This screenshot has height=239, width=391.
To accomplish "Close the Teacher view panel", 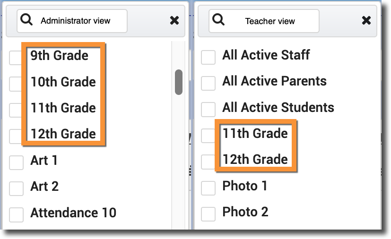I will 366,20.
